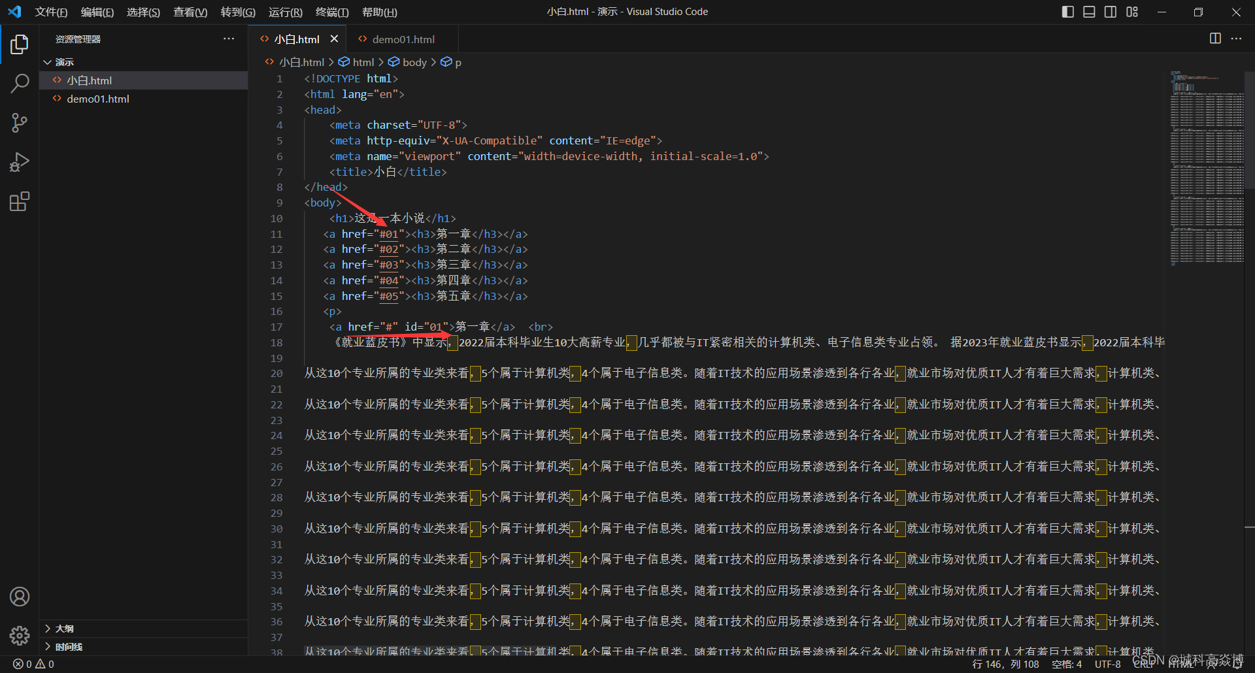Open the Run and Debug view

pos(20,162)
